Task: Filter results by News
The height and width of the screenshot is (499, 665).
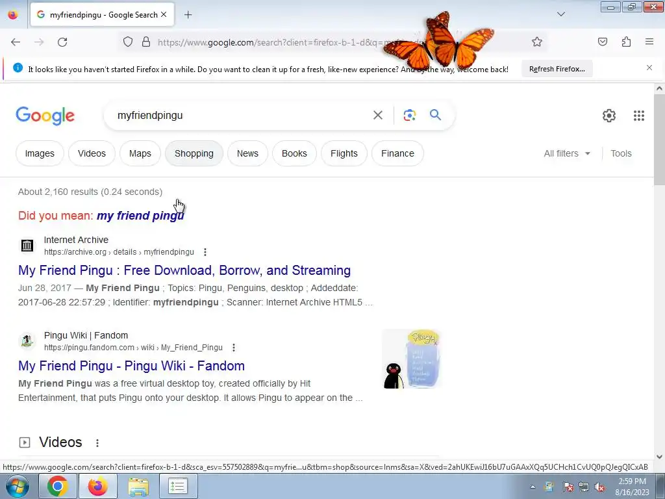Action: (x=247, y=153)
